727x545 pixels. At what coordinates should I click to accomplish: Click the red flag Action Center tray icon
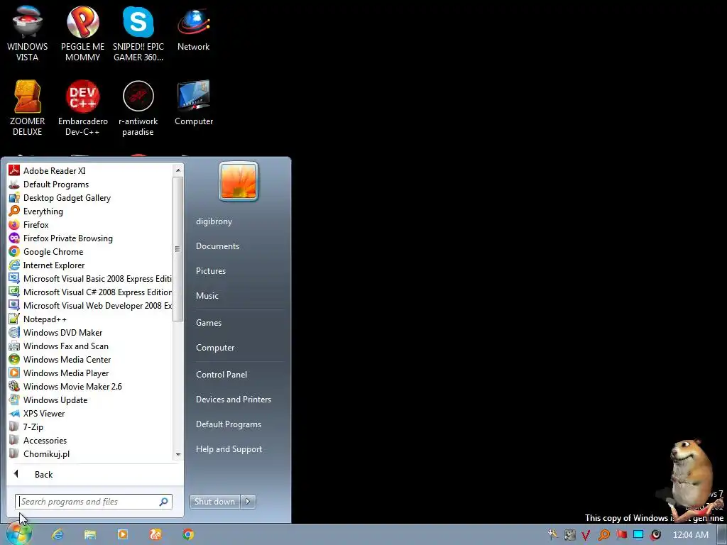[621, 534]
